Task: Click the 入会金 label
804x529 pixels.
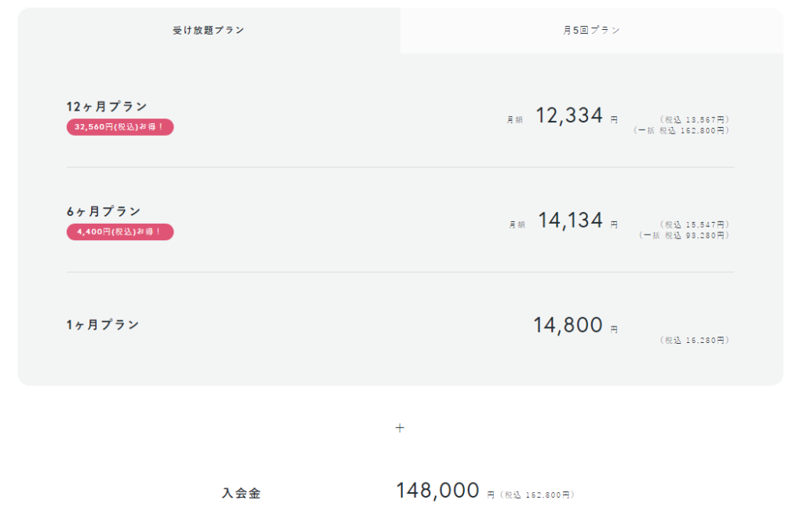Action: 242,493
